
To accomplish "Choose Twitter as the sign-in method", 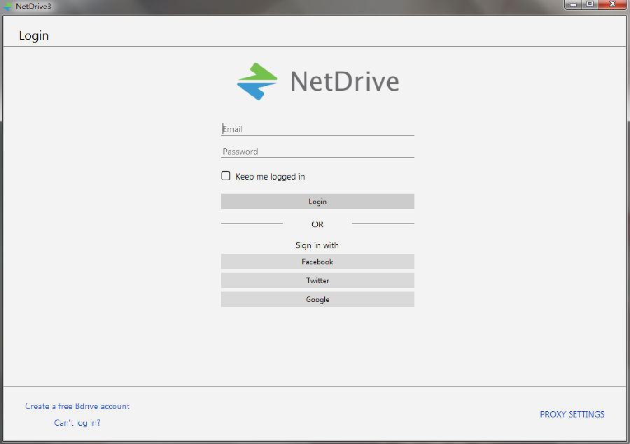I will (317, 280).
